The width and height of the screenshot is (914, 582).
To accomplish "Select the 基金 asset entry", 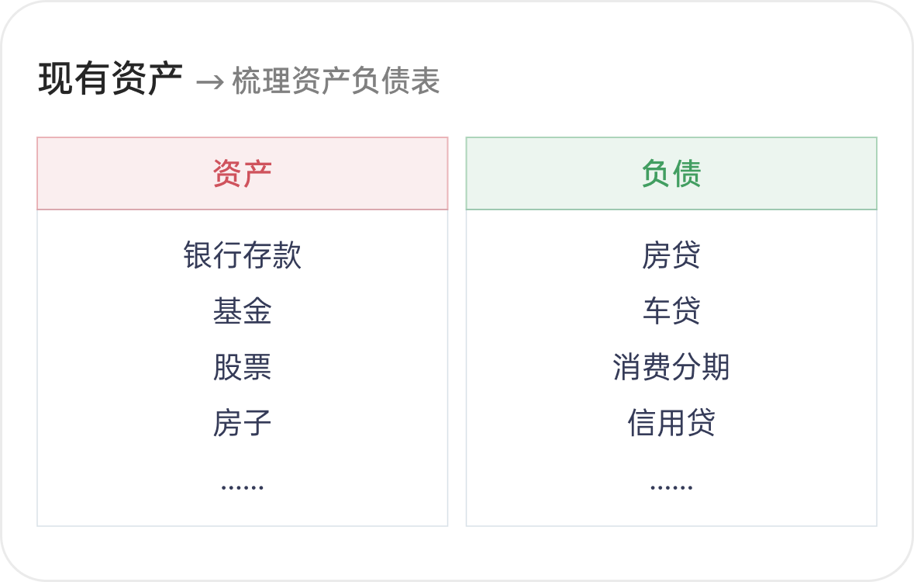I will click(242, 311).
